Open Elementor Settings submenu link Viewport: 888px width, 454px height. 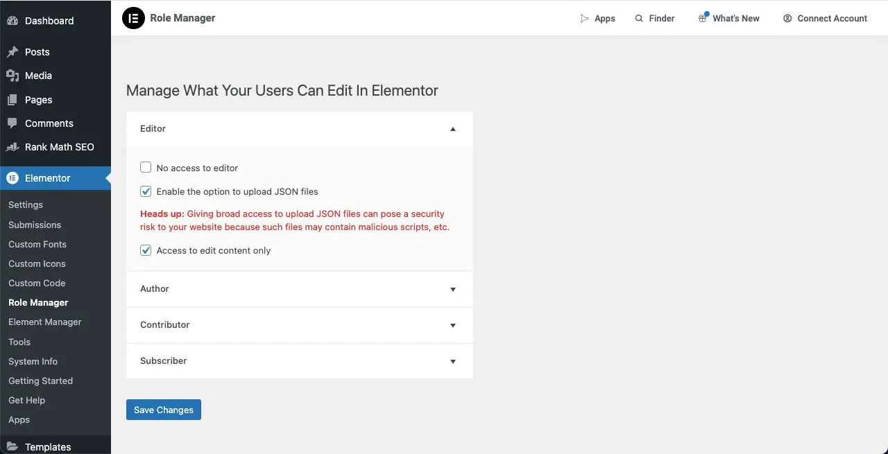click(x=26, y=205)
